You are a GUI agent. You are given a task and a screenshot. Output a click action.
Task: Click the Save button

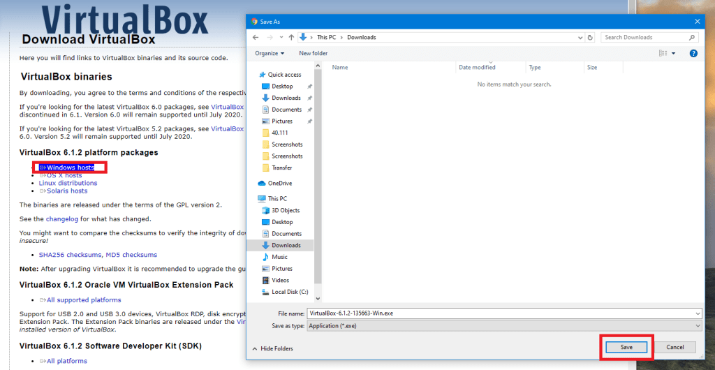click(x=626, y=347)
